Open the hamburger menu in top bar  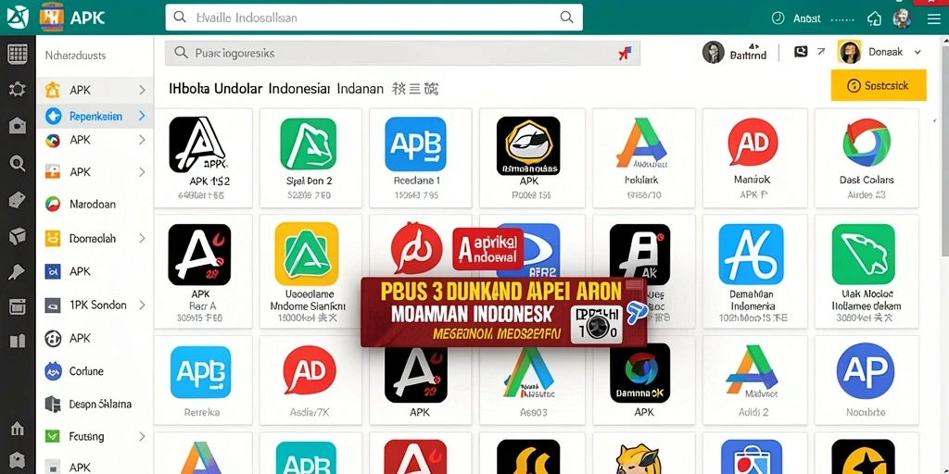point(934,19)
